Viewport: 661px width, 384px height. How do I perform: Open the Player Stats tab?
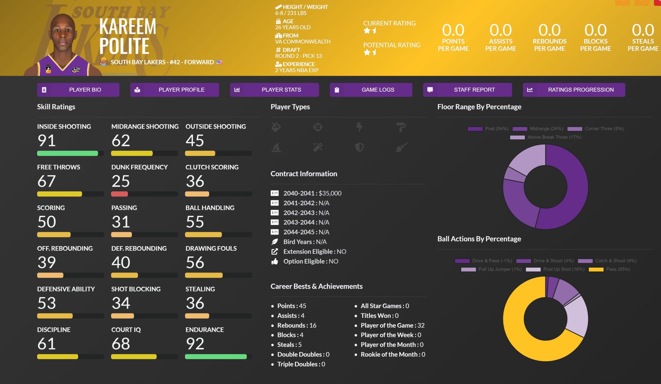coord(274,90)
